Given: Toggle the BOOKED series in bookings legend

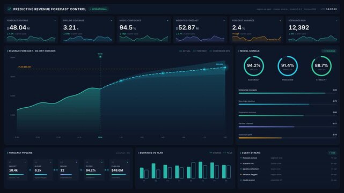Looking at the screenshot, I should pyautogui.click(x=215, y=153).
